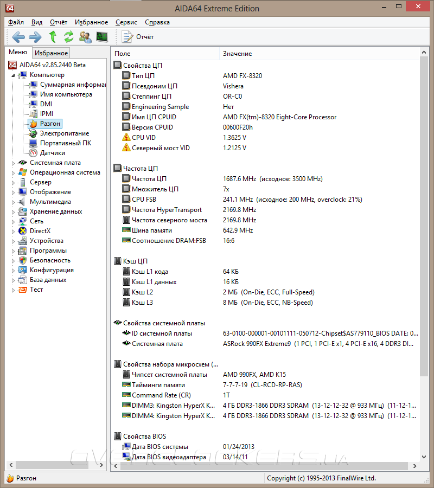
Task: Open the user management toolbar icon
Action: pos(85,37)
